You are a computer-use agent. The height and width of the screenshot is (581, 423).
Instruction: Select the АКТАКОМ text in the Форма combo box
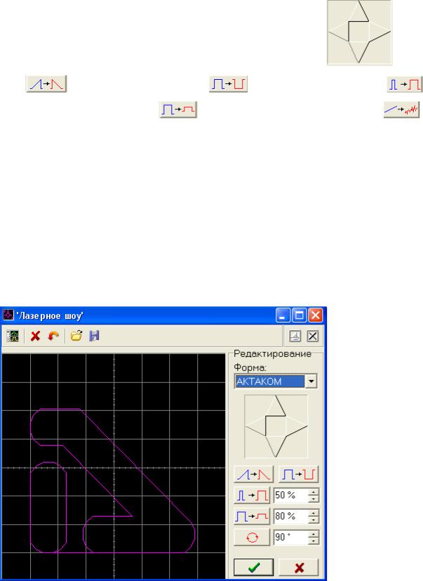coord(259,381)
